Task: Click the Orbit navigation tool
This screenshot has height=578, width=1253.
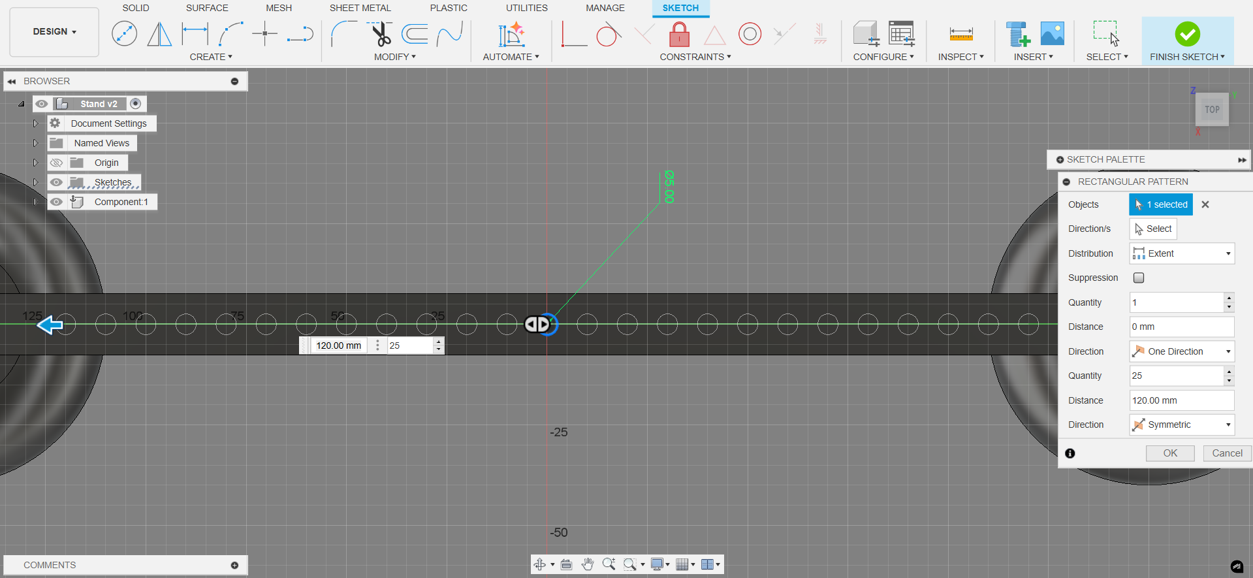Action: pyautogui.click(x=540, y=564)
